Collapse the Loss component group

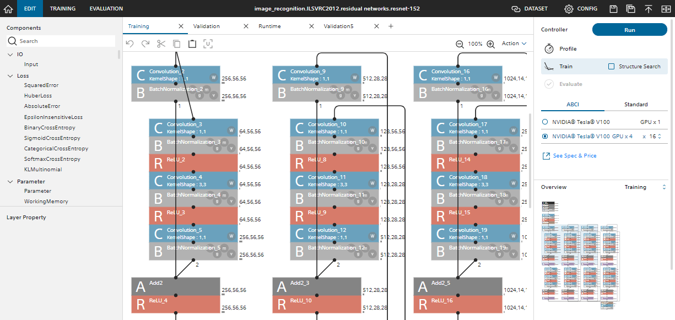point(10,76)
